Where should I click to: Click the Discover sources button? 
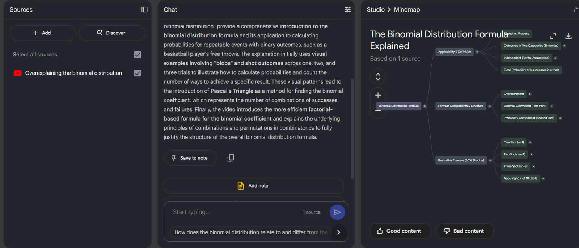(x=112, y=33)
